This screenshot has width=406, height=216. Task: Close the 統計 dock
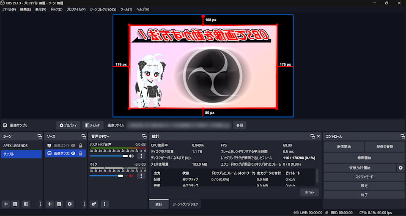[318, 137]
